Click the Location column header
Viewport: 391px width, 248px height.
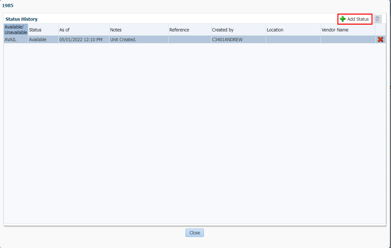[x=293, y=30]
